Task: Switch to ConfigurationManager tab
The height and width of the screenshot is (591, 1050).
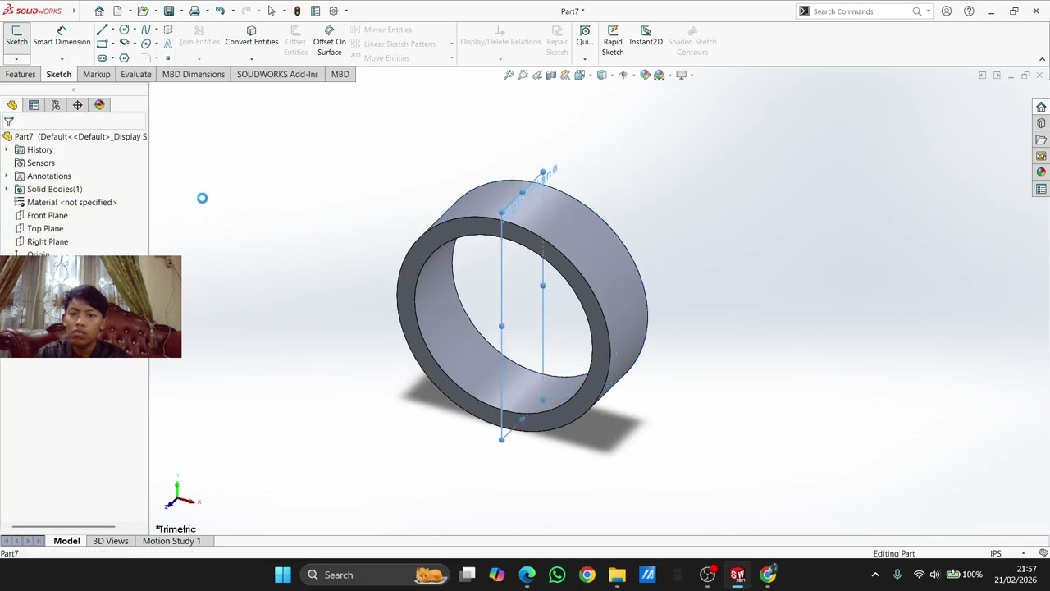Action: pos(56,105)
